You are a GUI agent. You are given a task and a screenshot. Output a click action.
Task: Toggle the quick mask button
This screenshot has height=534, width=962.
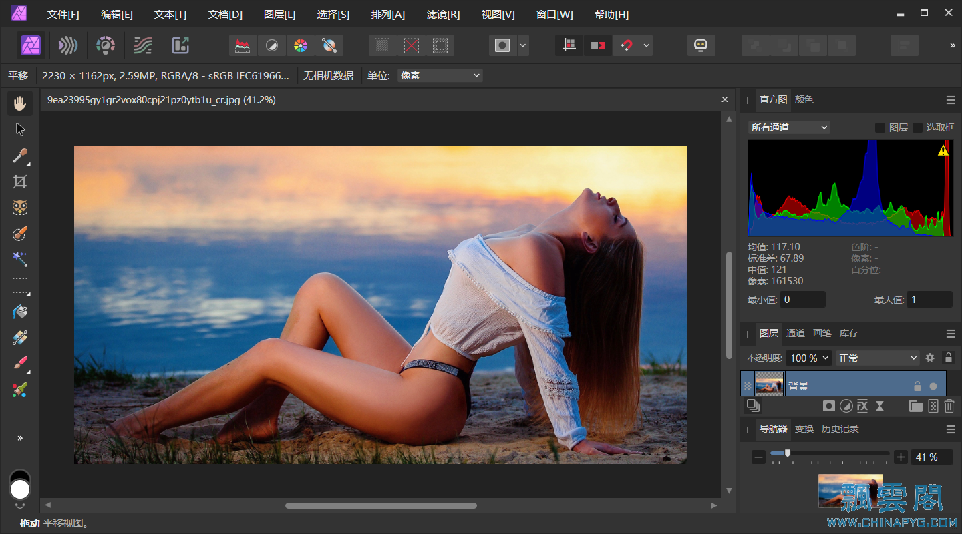tap(502, 45)
